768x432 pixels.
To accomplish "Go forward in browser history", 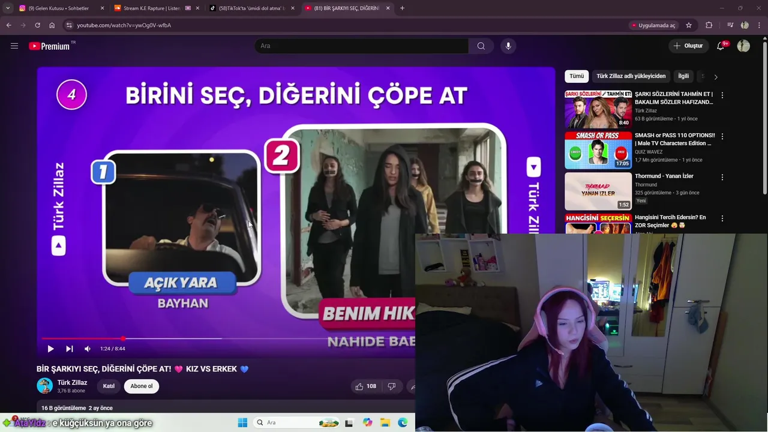I will pyautogui.click(x=23, y=25).
